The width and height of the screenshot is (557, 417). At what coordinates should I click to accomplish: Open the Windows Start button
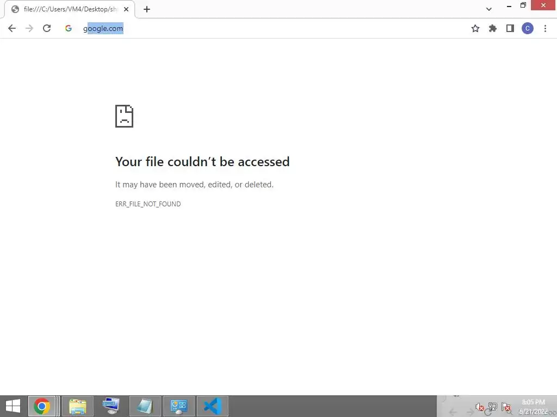[13, 406]
